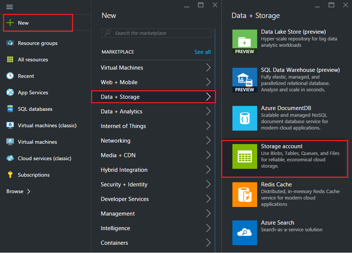Open the Storage account tile icon

click(245, 156)
